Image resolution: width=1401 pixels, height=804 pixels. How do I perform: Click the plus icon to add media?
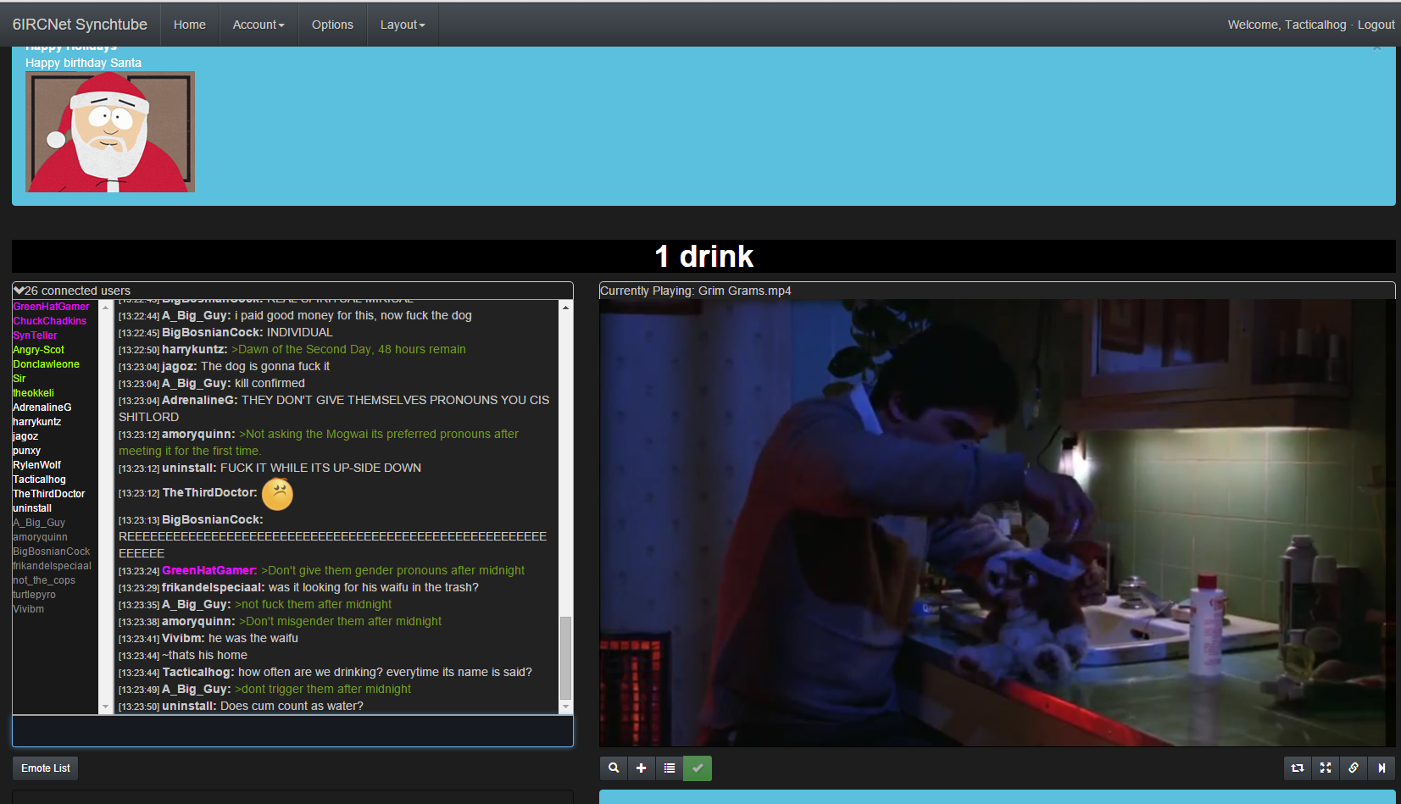pyautogui.click(x=642, y=768)
